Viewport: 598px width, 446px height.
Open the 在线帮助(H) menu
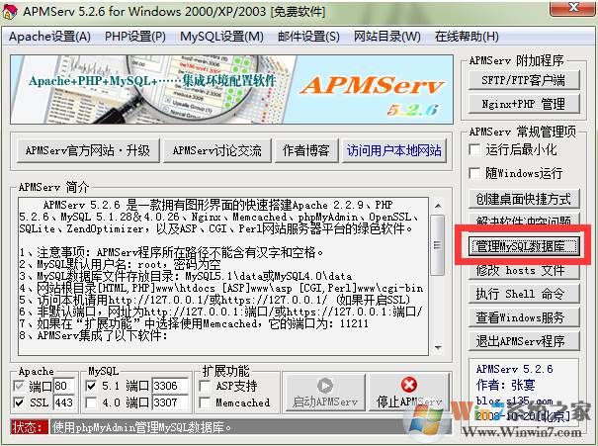467,37
